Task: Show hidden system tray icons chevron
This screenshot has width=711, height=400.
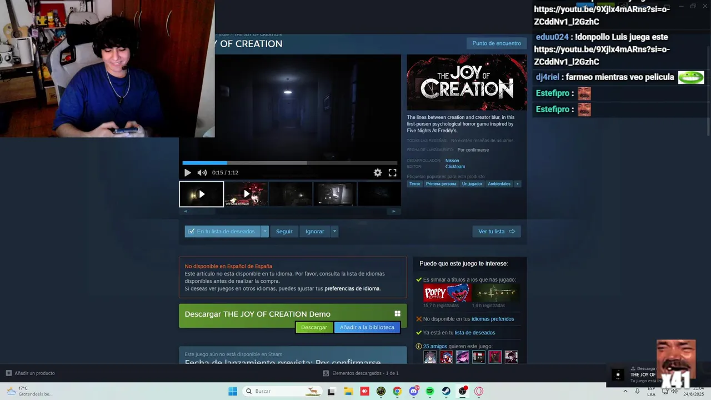Action: [x=625, y=391]
